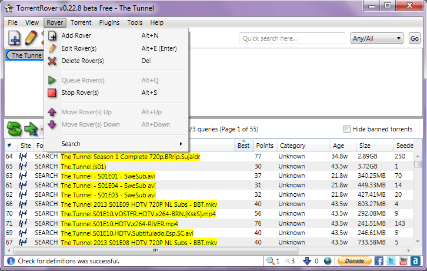Viewport: 427px width, 271px height.
Task: Click the vertical scrollbar down arrow
Action: (x=418, y=242)
